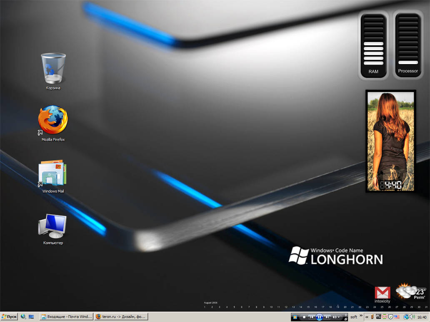Open the soft toolbar folder
Screen dimensions: 430x322
coord(354,317)
